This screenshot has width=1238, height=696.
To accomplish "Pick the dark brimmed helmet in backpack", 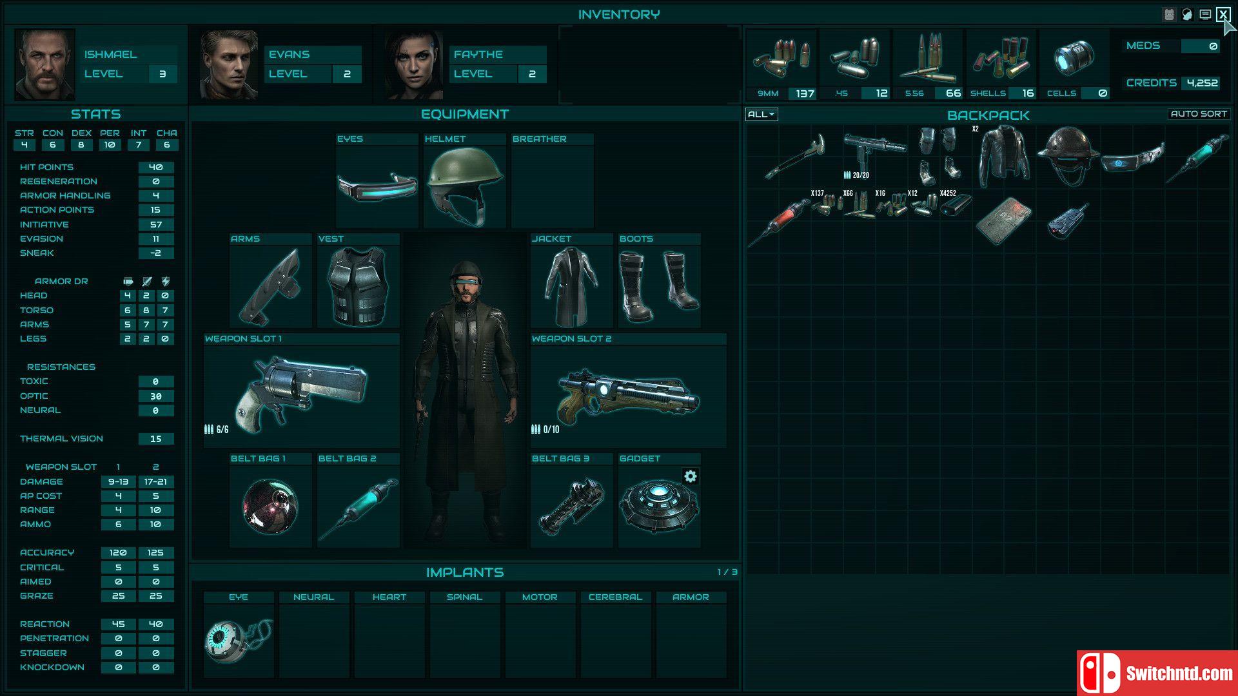I will (1068, 155).
